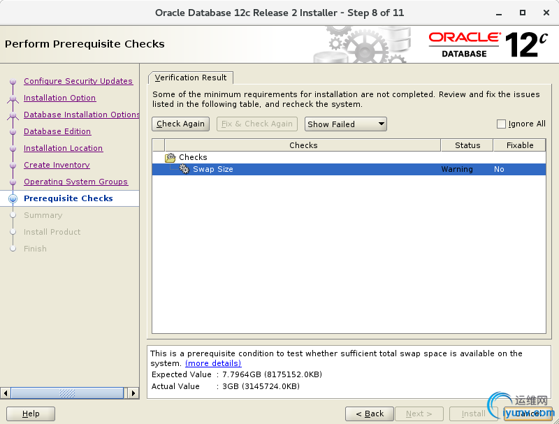Select the Swap Size check row
559x424 pixels.
point(349,169)
